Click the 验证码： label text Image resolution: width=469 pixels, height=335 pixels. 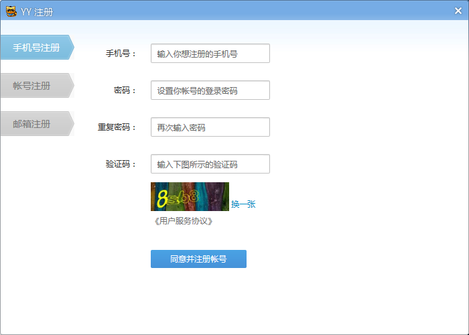click(x=121, y=164)
